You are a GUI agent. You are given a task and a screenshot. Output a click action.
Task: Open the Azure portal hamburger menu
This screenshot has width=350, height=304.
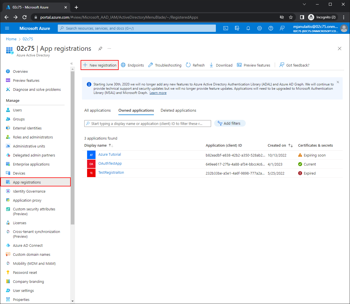tap(7, 28)
